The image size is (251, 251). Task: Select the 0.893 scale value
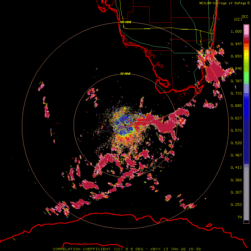point(236,56)
